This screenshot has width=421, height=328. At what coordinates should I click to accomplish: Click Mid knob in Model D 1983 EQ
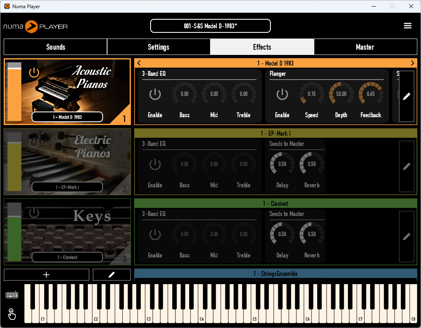pyautogui.click(x=214, y=93)
